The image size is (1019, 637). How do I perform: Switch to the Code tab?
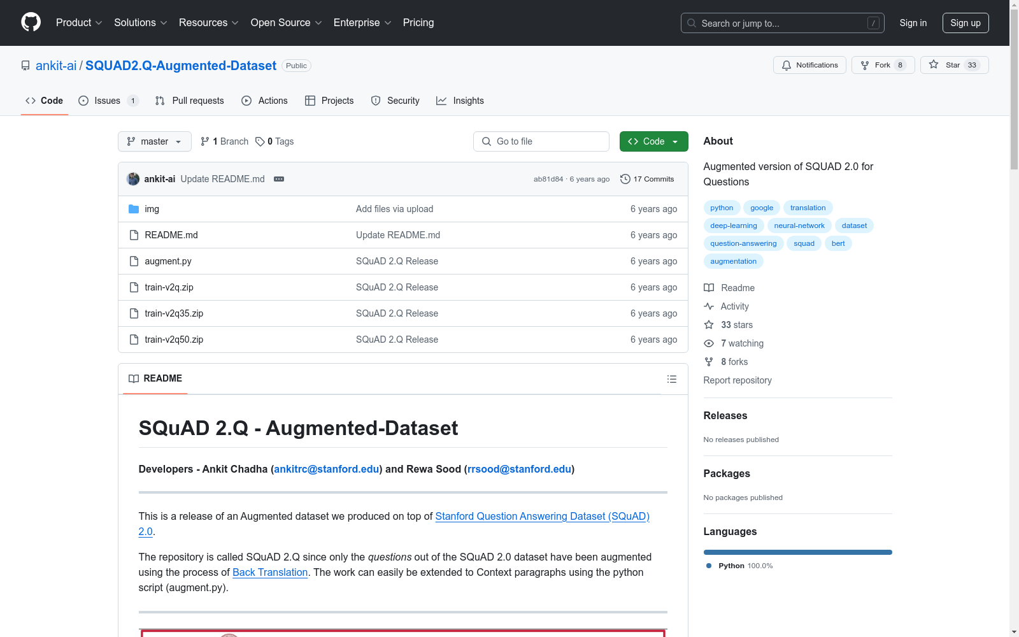coord(45,101)
